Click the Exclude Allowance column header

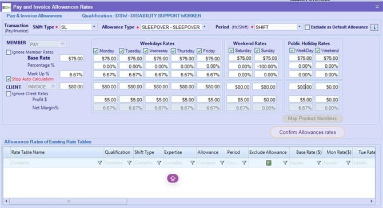pyautogui.click(x=269, y=152)
